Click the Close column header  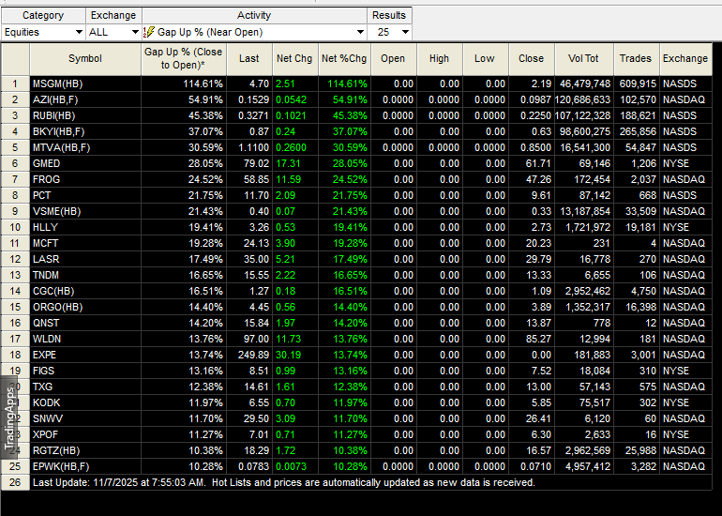532,59
